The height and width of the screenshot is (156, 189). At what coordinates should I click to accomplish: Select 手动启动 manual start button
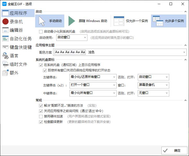click(x=50, y=21)
